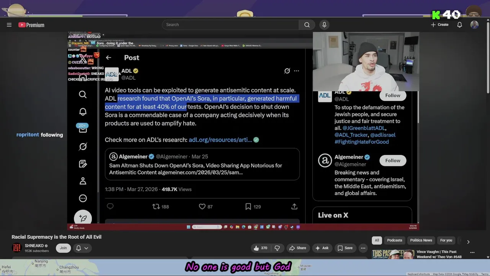Follow ADL in relevant people
The width and height of the screenshot is (490, 276).
coord(393,95)
